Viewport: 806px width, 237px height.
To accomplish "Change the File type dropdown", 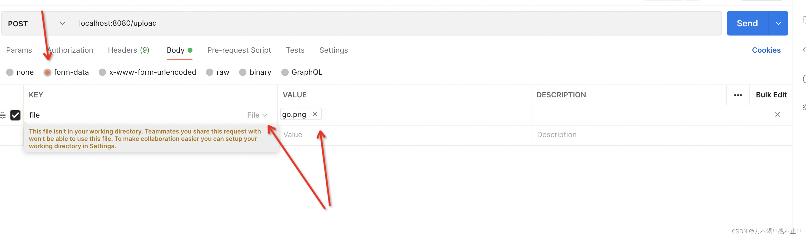I will point(257,115).
